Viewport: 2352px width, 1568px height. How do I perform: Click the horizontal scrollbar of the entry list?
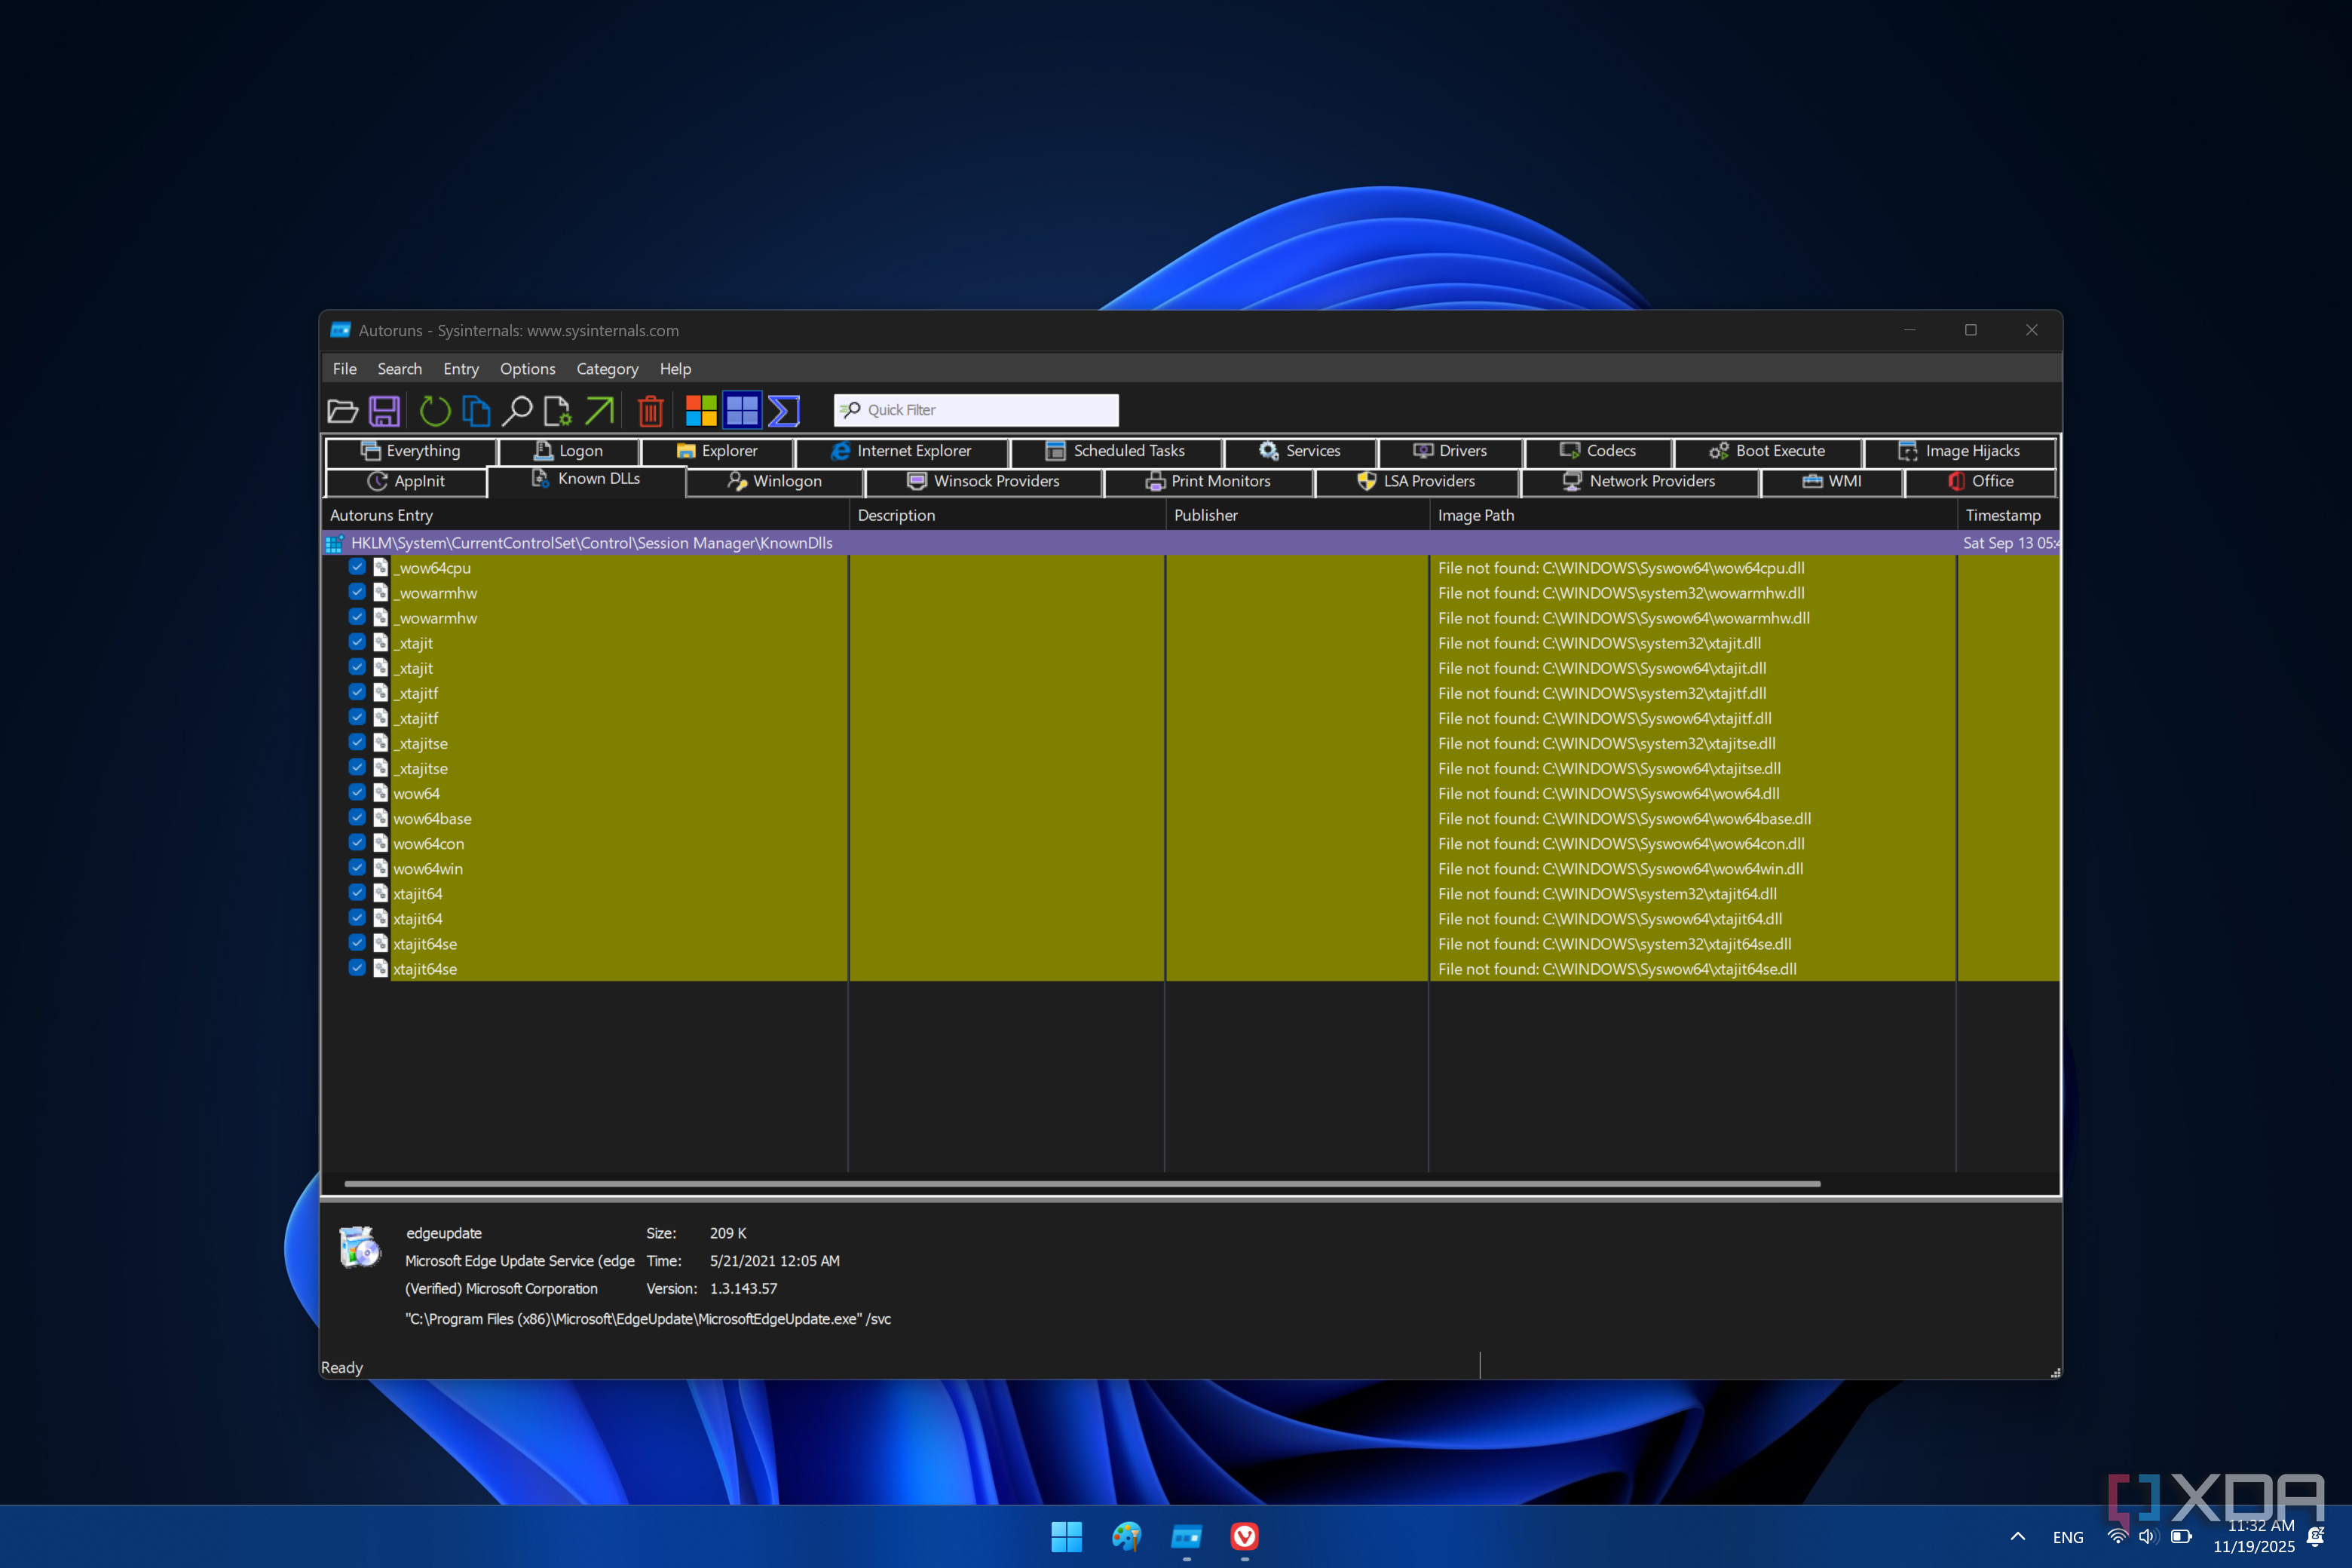(x=1082, y=1184)
